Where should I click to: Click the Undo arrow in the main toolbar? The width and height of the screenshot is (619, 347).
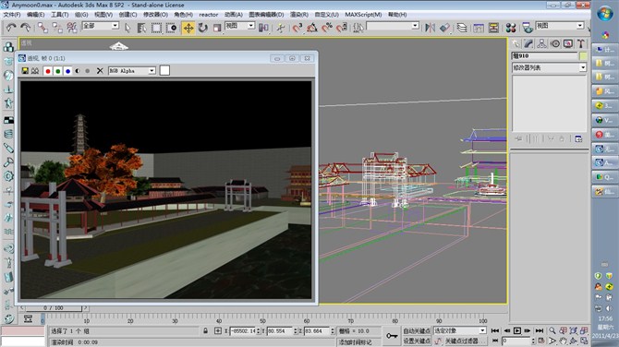11,28
